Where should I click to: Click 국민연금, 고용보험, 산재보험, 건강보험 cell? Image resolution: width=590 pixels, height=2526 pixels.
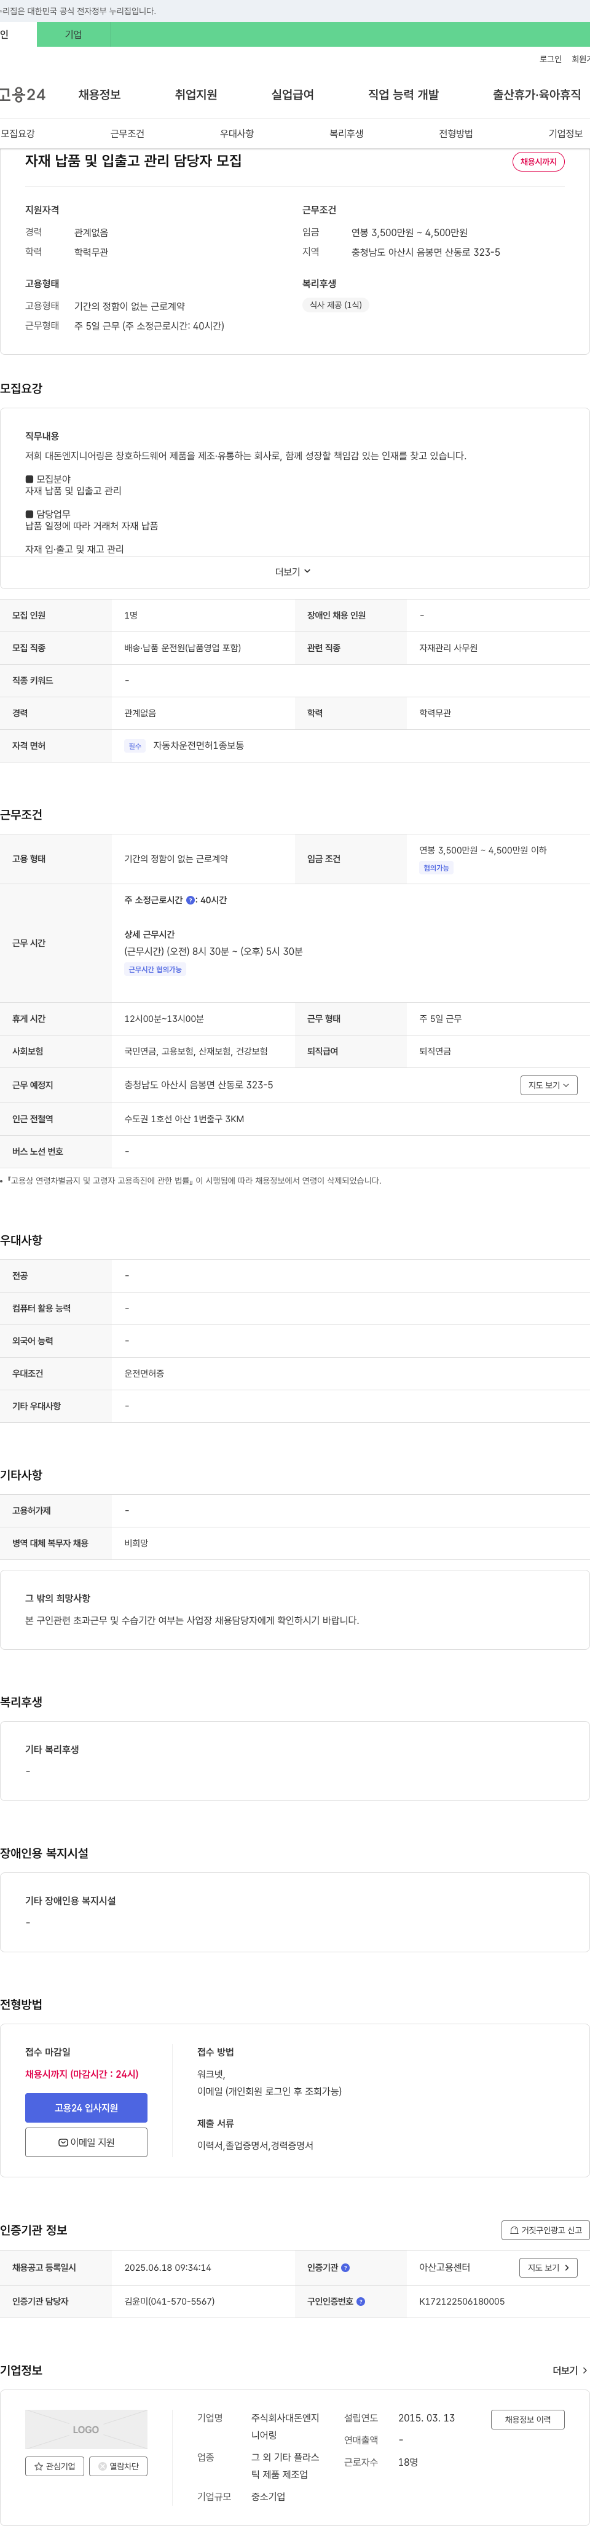(x=196, y=1051)
